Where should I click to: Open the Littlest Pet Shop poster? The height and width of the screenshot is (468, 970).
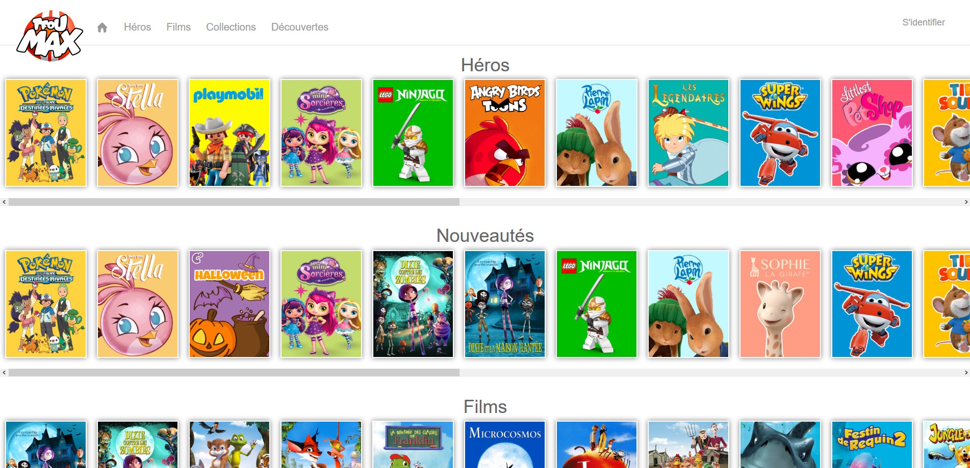point(872,133)
